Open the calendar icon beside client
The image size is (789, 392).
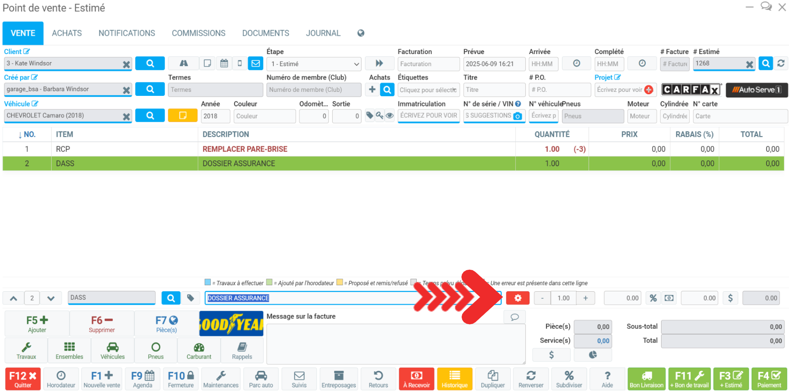[224, 63]
